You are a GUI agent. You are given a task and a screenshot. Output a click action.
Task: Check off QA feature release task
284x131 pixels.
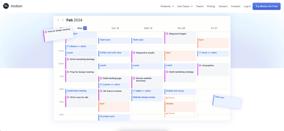tap(101, 91)
